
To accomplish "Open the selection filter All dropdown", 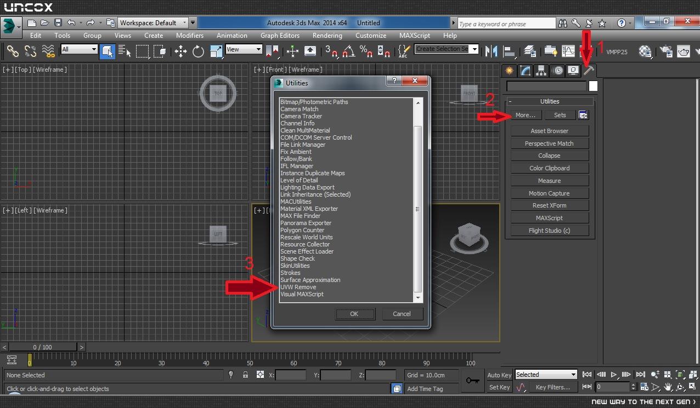I will click(x=79, y=49).
